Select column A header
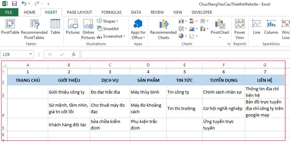The width and height of the screenshot is (290, 142). pos(28,65)
